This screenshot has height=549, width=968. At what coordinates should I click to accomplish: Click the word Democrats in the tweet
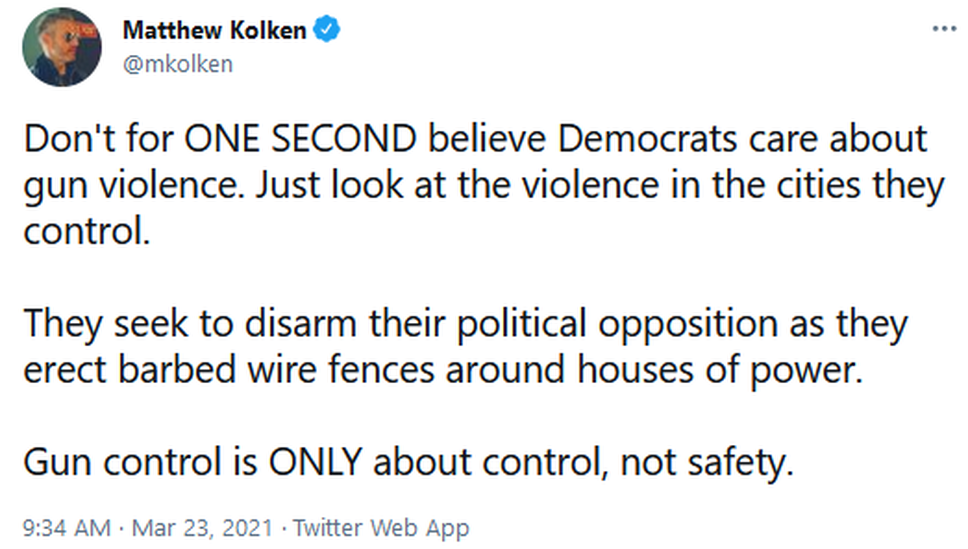[x=647, y=138]
